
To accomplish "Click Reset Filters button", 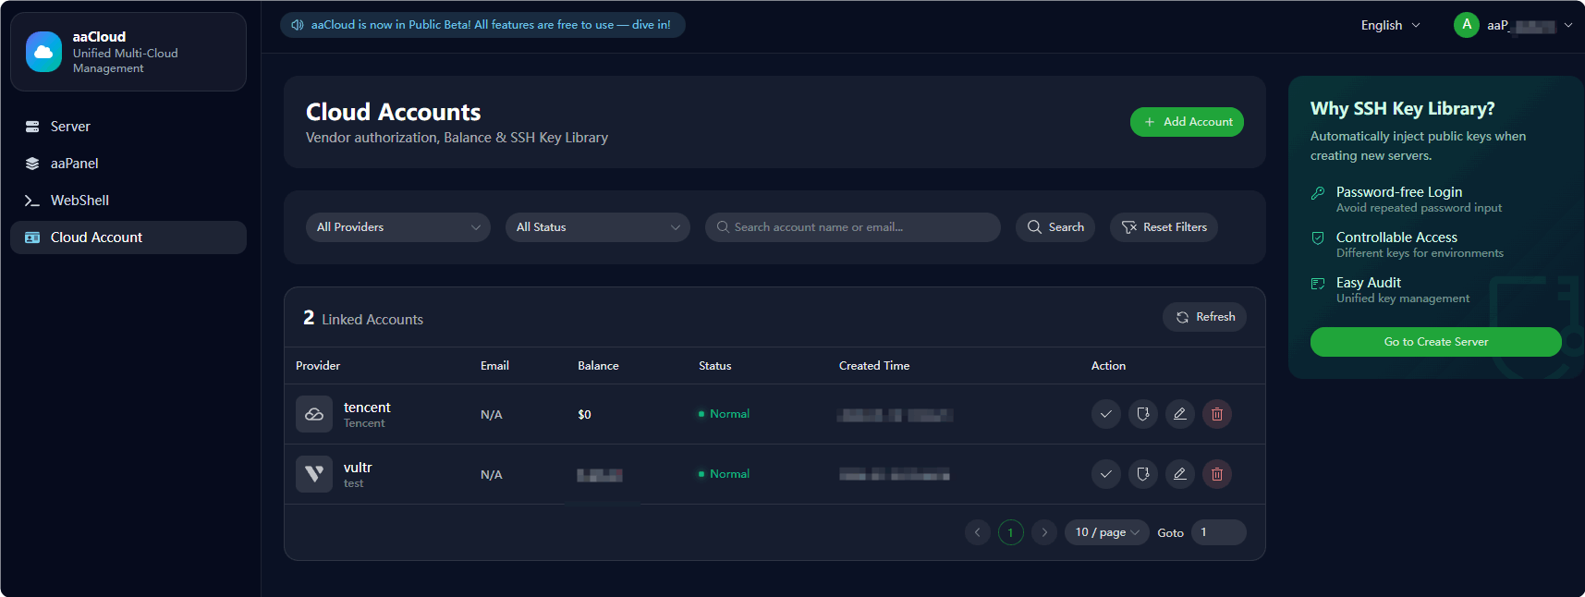I will (x=1164, y=227).
